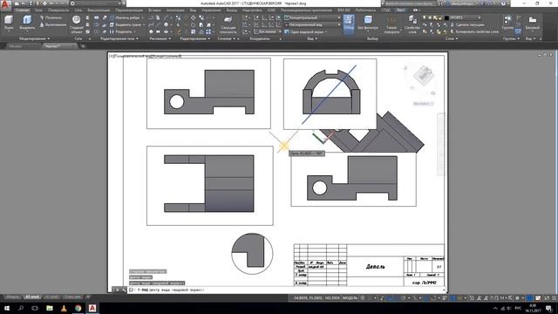Open the workspace switching gear in status bar
The image size is (558, 314).
point(517,298)
